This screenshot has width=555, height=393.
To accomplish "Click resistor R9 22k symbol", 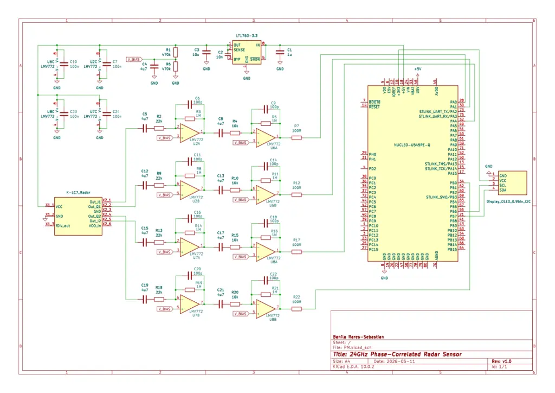I will (159, 185).
